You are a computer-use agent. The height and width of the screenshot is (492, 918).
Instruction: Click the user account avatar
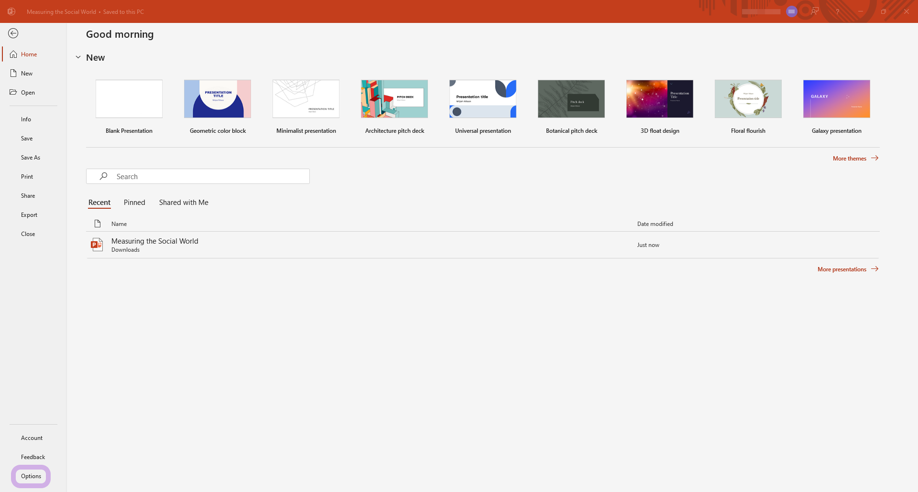click(792, 11)
